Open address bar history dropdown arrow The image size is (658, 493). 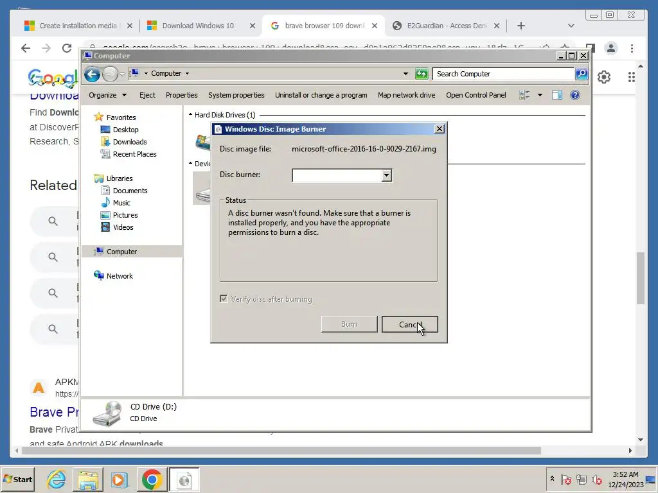405,74
